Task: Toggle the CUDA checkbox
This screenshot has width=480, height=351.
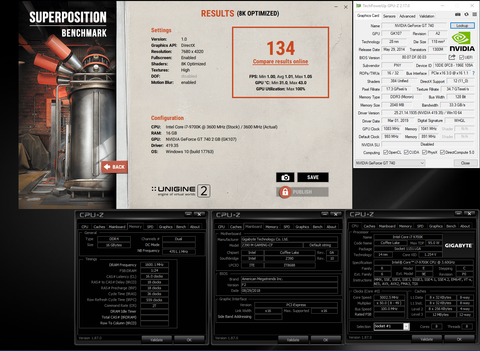Action: click(406, 152)
